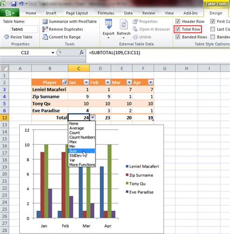Click the insert function fx icon
Image resolution: width=230 pixels, height=234 pixels.
[x=82, y=53]
